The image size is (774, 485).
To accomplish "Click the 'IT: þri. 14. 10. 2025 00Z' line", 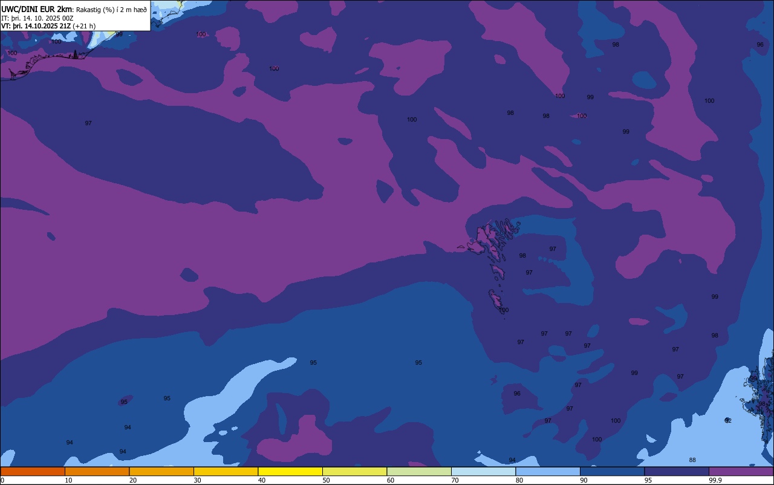I will (x=37, y=18).
